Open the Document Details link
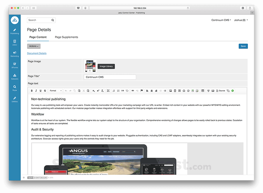The image size is (263, 193). click(x=37, y=53)
